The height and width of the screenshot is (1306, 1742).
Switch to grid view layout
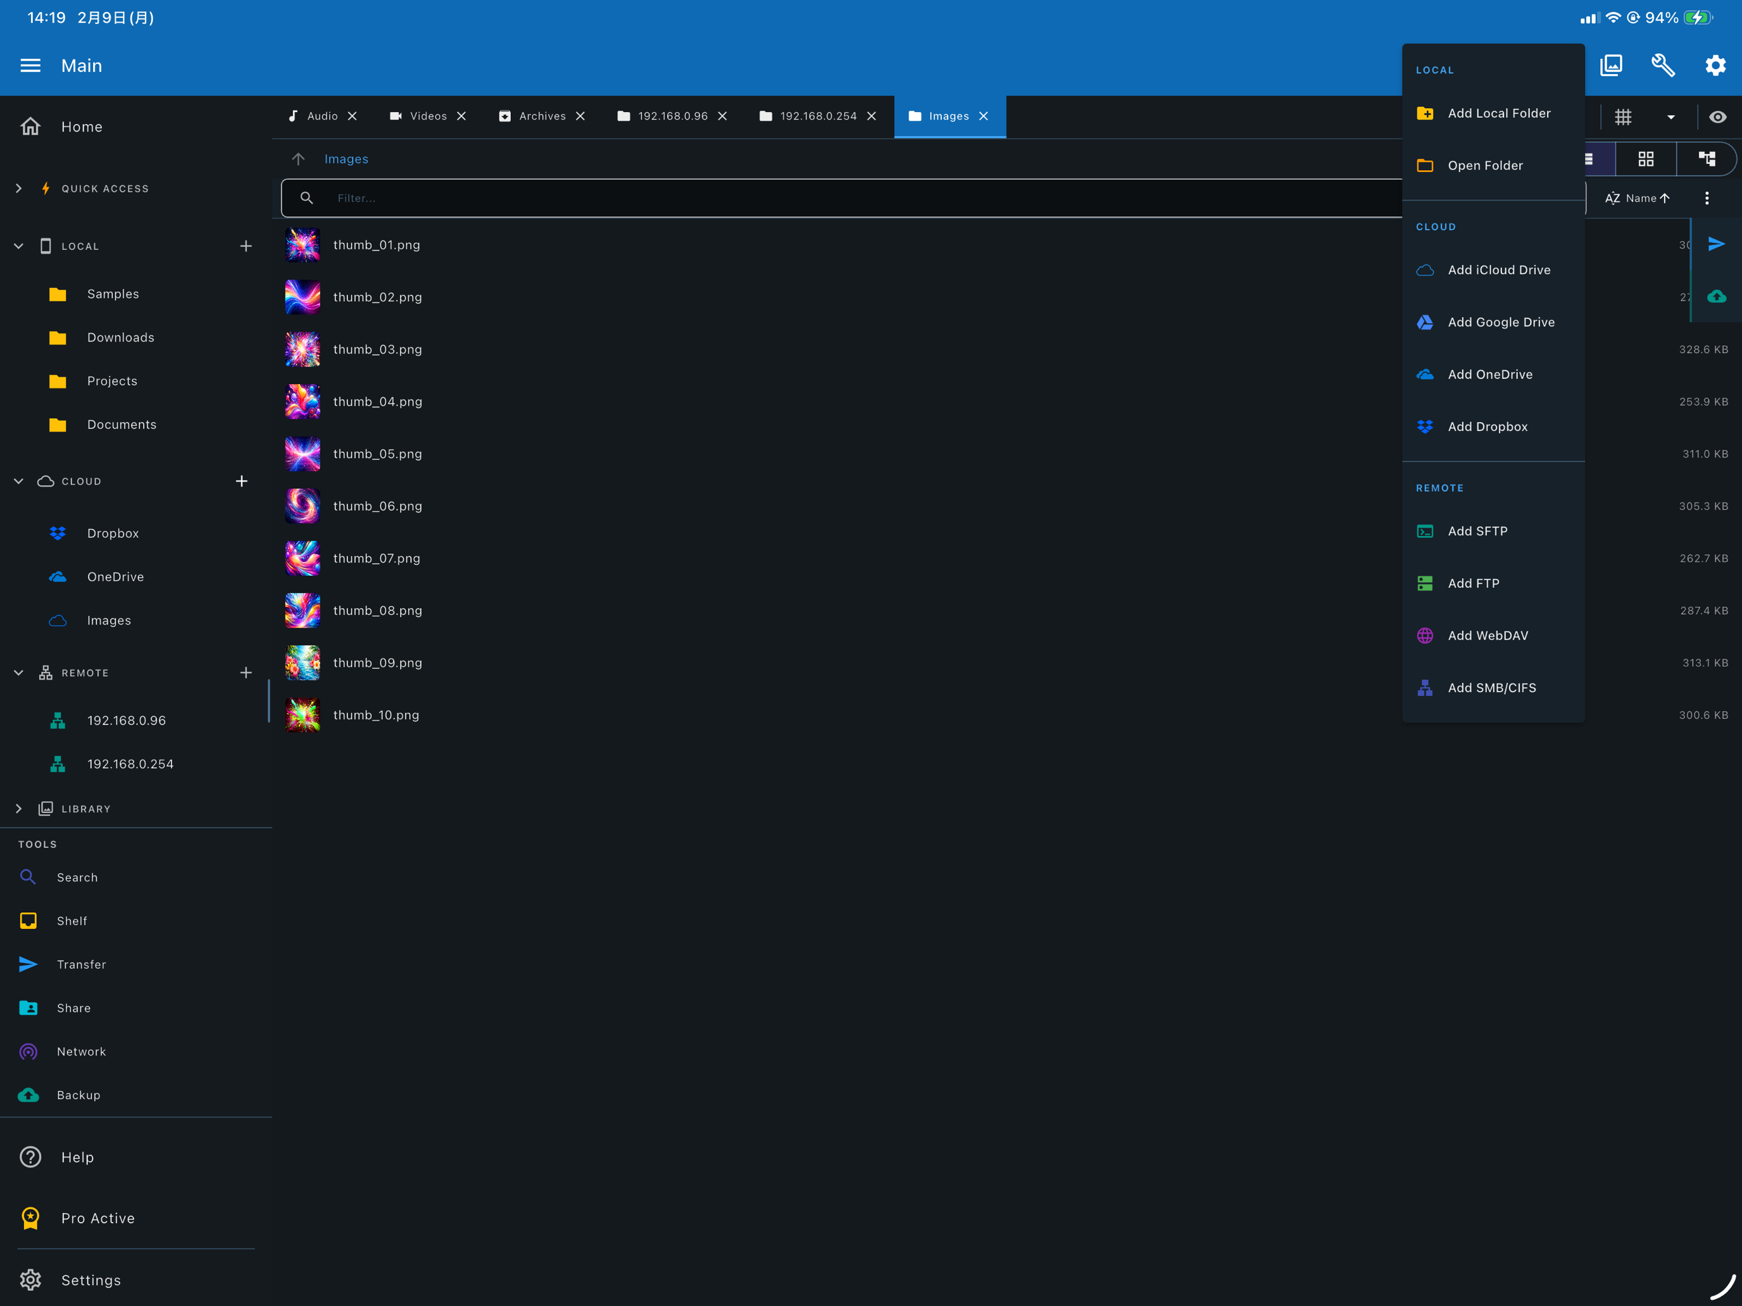tap(1646, 158)
